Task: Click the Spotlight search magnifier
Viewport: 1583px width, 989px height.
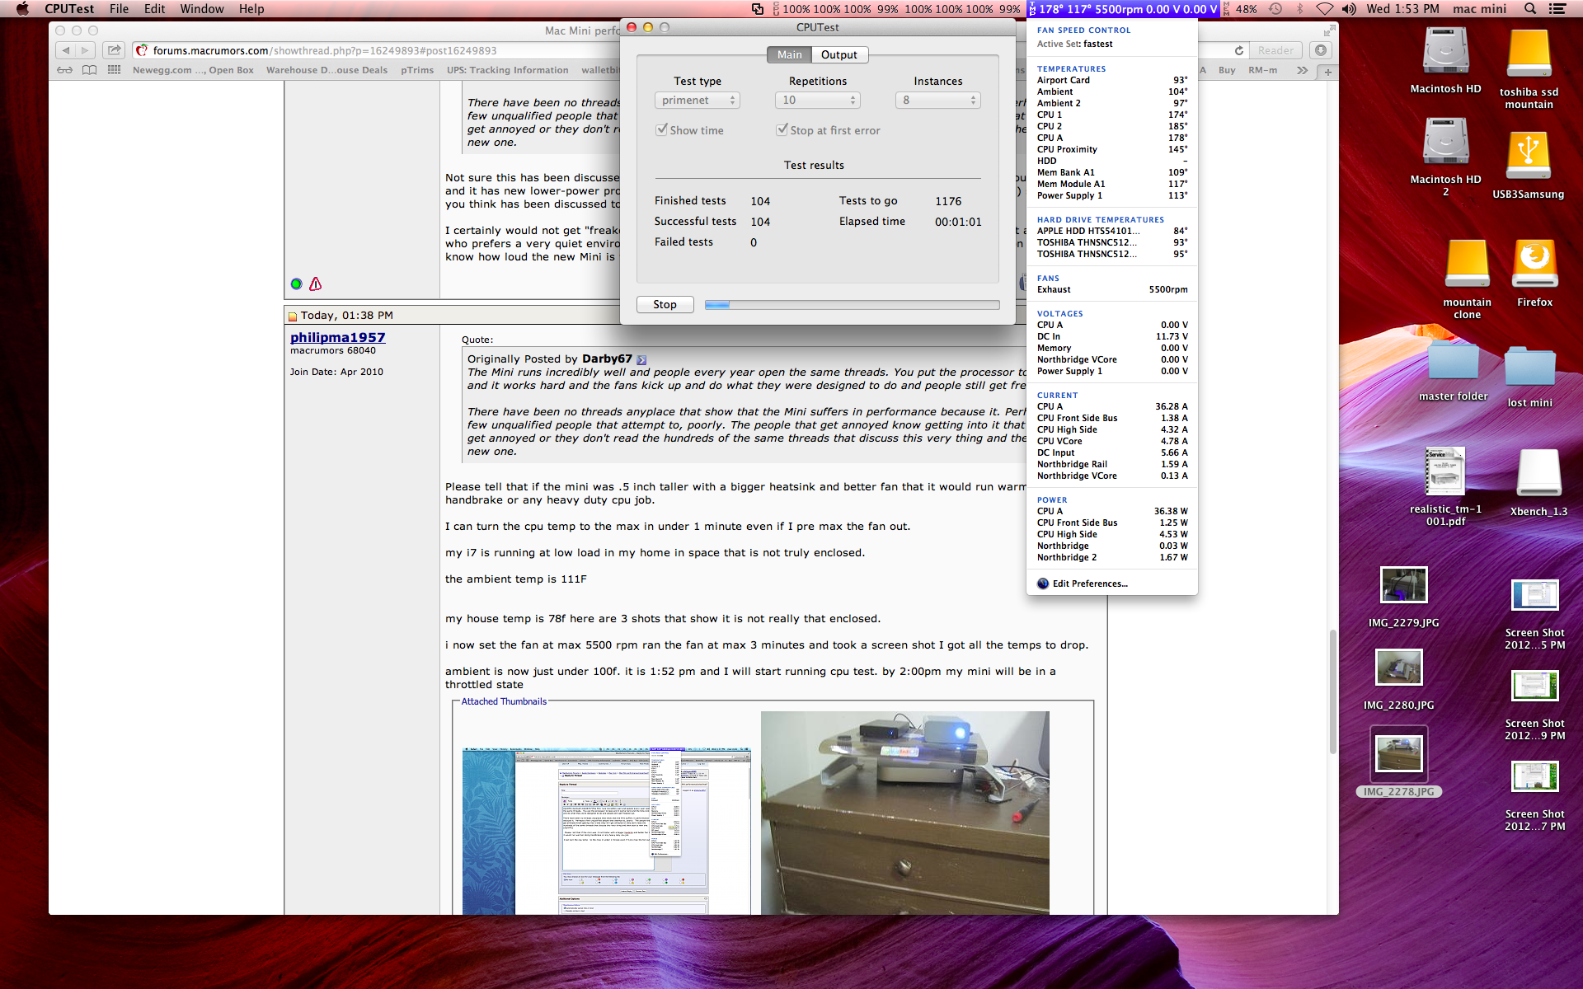Action: [1529, 9]
